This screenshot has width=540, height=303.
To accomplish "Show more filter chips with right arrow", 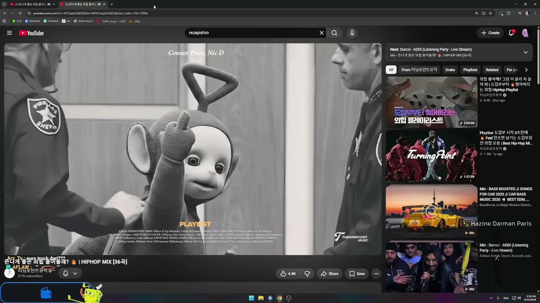I will pos(526,70).
